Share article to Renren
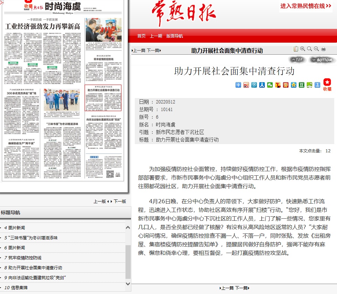 point(262,85)
